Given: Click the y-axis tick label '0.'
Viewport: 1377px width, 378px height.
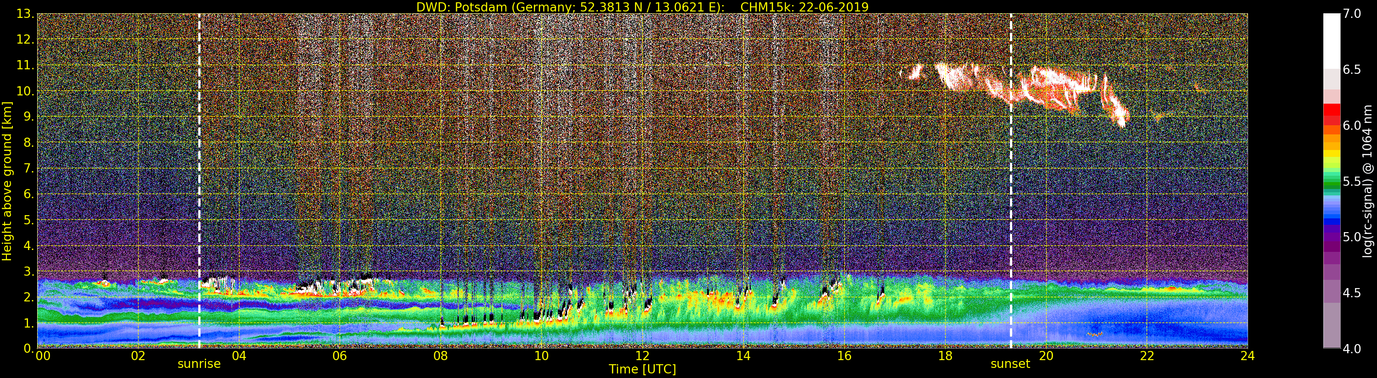Looking at the screenshot, I should coord(29,349).
